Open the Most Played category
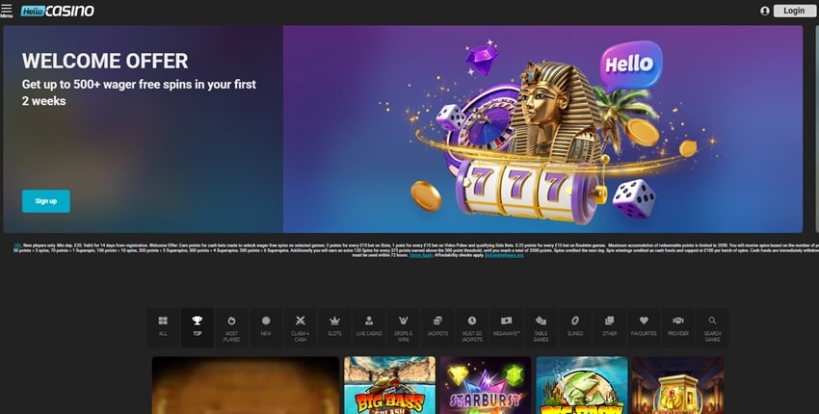The width and height of the screenshot is (819, 414). pos(231,327)
